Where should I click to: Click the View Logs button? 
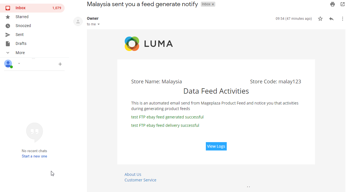tap(216, 146)
